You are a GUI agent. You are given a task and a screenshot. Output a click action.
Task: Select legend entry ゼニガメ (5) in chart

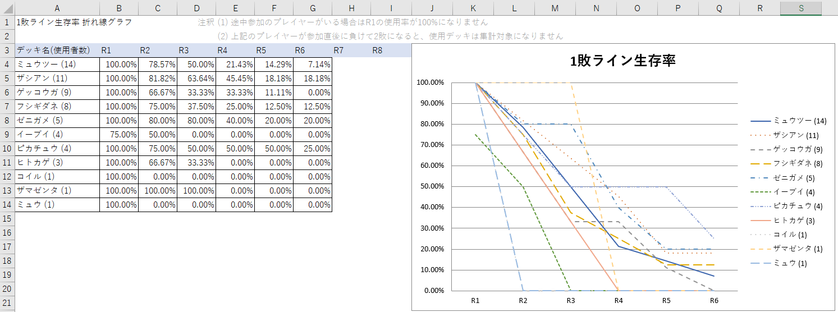[x=784, y=177]
